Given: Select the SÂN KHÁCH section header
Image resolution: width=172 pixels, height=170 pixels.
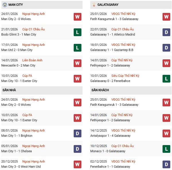Looking at the screenshot, I should [x=100, y=90].
